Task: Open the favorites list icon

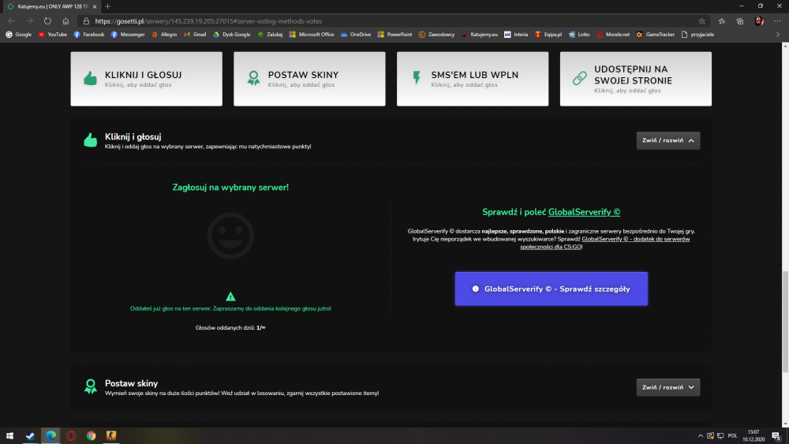Action: pos(722,21)
